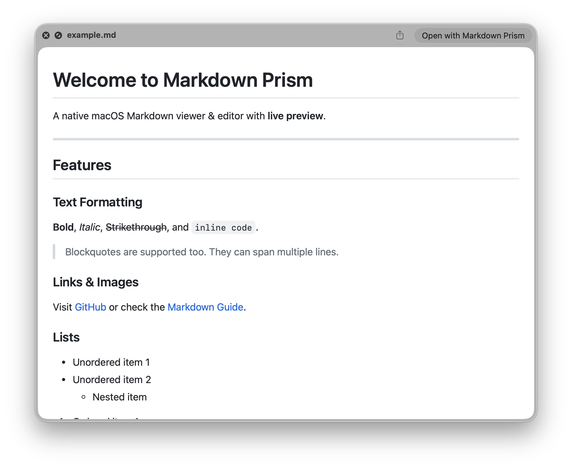Click the blockquote paragraph

(201, 252)
